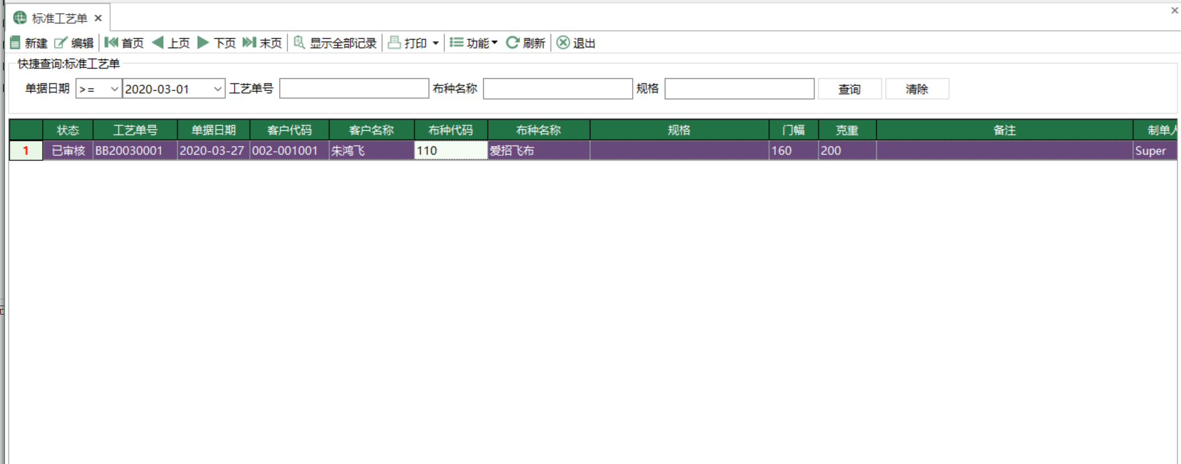Click the 布种名称 column header

point(539,130)
